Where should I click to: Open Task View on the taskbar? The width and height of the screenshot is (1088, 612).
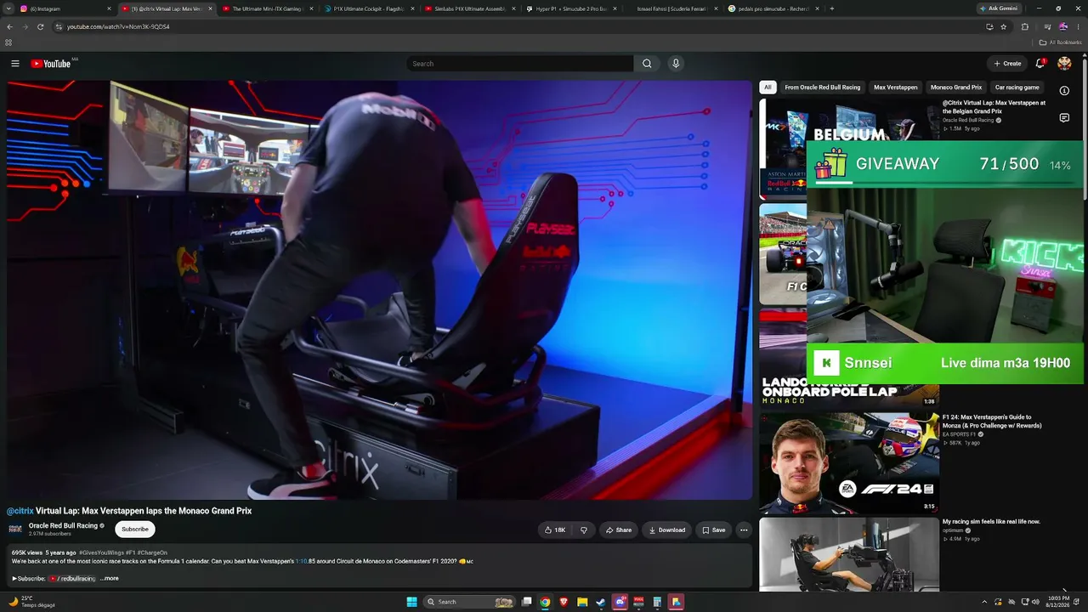point(526,602)
